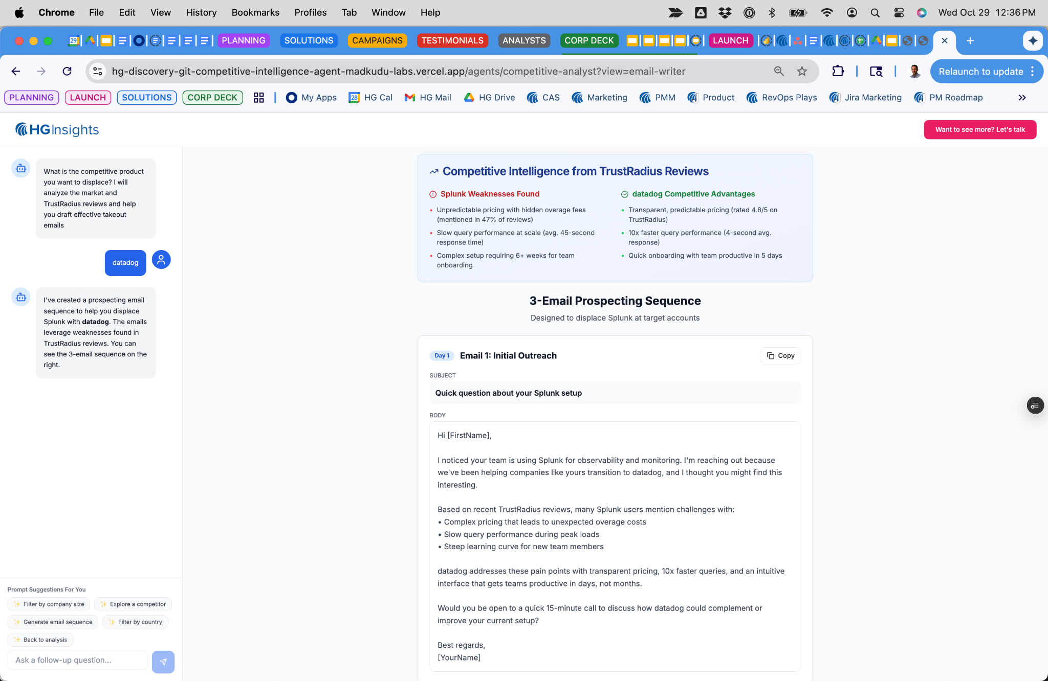Click the floating dark round widget icon

1035,405
